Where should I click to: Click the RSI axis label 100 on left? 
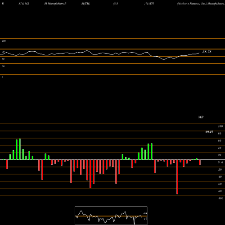click(4, 41)
